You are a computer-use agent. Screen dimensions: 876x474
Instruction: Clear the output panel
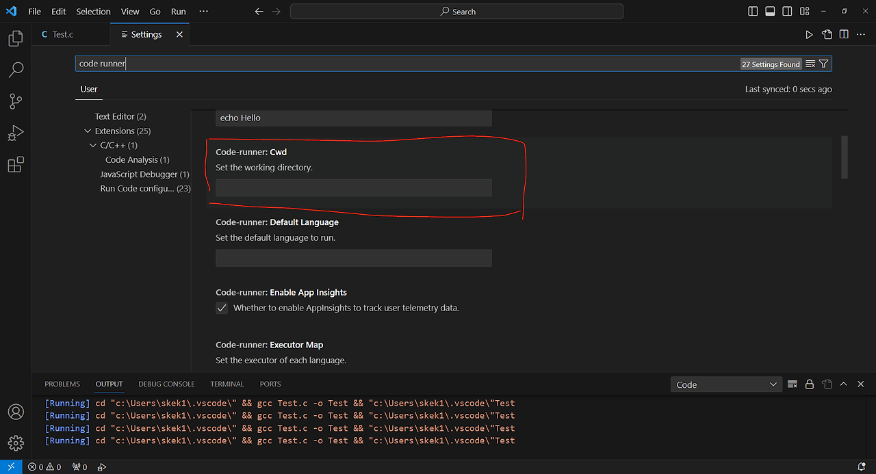coord(793,384)
